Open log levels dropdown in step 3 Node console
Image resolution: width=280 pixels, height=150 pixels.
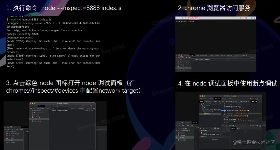pyautogui.click(x=73, y=108)
